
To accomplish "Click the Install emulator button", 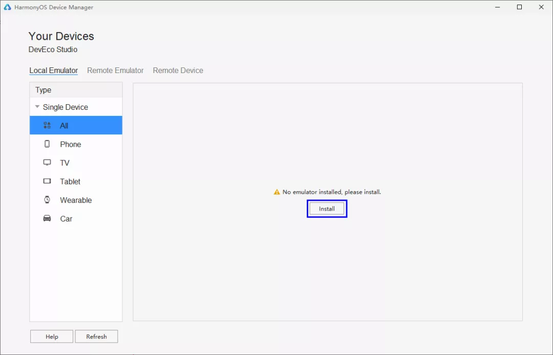I will tap(327, 208).
